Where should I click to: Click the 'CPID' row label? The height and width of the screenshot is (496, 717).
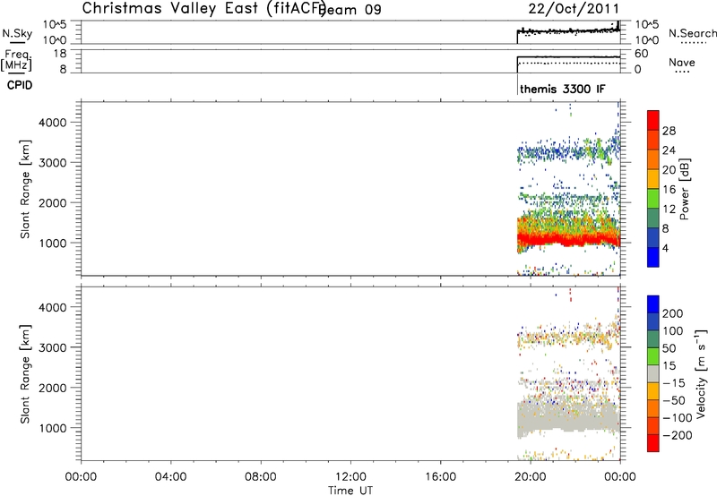(x=20, y=85)
